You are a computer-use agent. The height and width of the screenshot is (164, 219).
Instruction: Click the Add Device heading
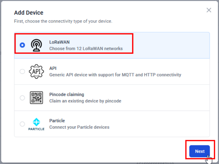tap(29, 13)
